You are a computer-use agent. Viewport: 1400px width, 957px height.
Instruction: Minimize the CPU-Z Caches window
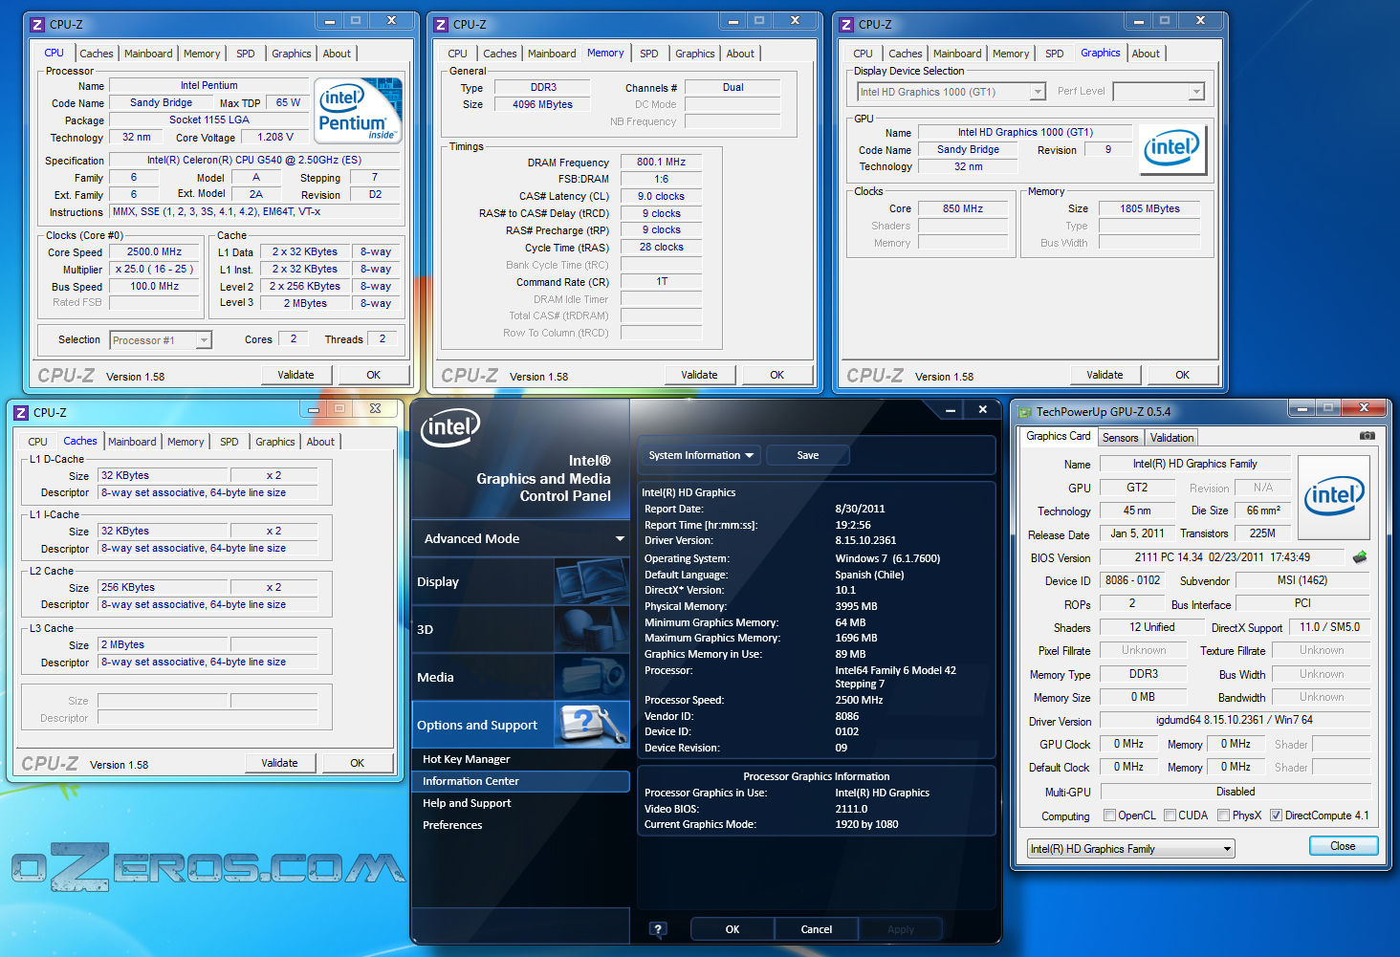click(x=314, y=408)
